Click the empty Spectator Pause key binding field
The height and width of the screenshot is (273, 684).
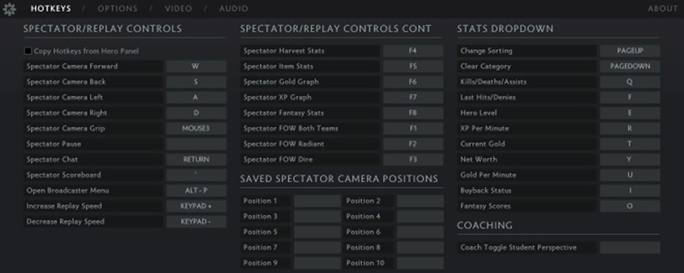point(196,144)
